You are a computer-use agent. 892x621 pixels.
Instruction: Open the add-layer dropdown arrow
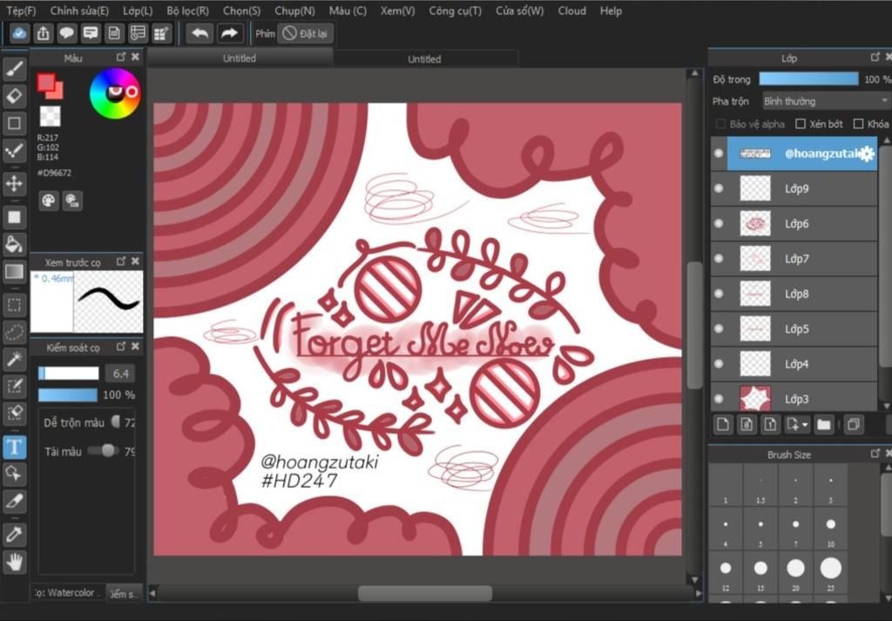tap(805, 425)
